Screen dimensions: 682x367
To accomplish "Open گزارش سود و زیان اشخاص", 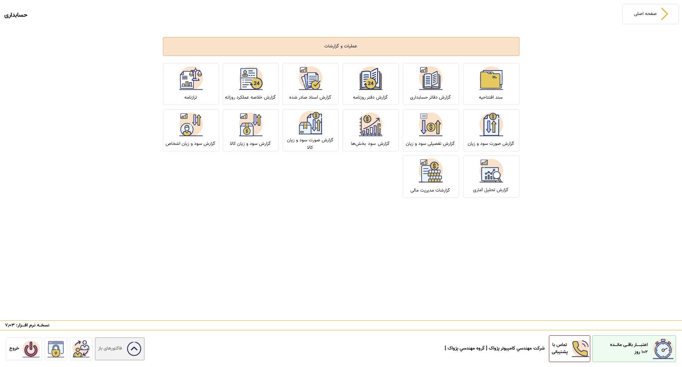I will (x=191, y=130).
